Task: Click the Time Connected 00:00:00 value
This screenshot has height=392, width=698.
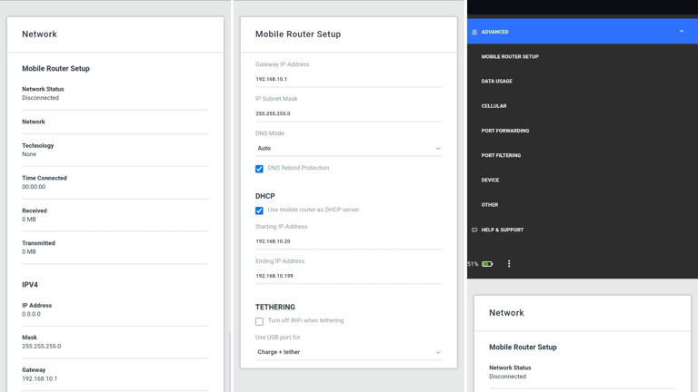Action: [34, 187]
